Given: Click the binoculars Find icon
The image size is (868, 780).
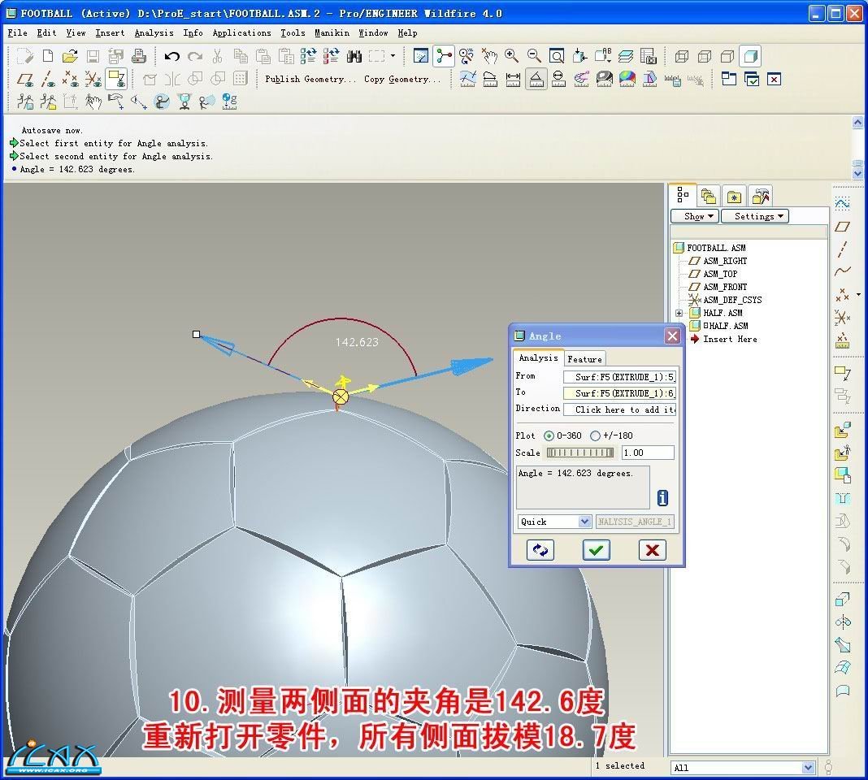Looking at the screenshot, I should coord(354,56).
